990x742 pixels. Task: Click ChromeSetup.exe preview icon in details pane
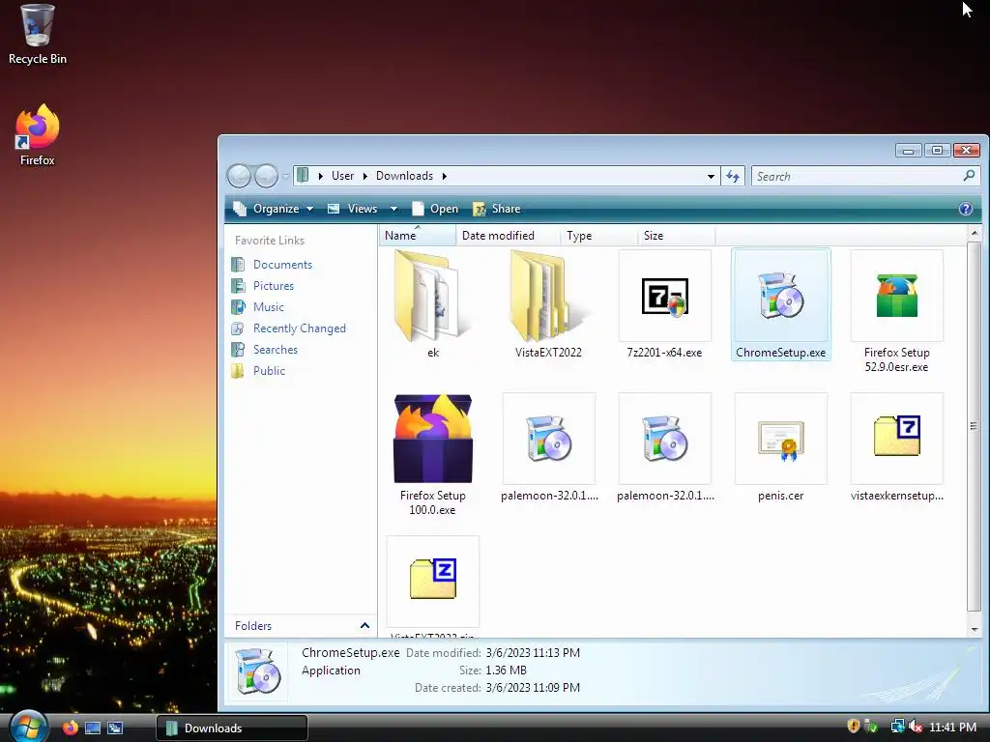(x=258, y=671)
